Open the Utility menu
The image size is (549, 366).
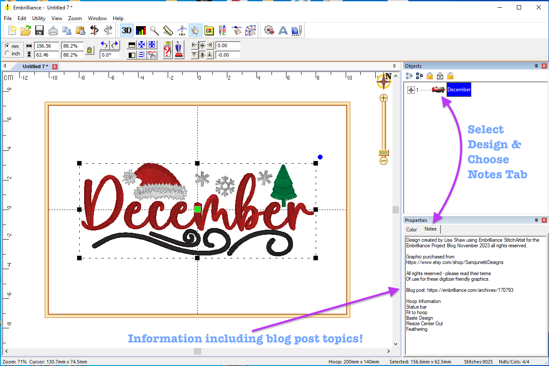pyautogui.click(x=39, y=18)
